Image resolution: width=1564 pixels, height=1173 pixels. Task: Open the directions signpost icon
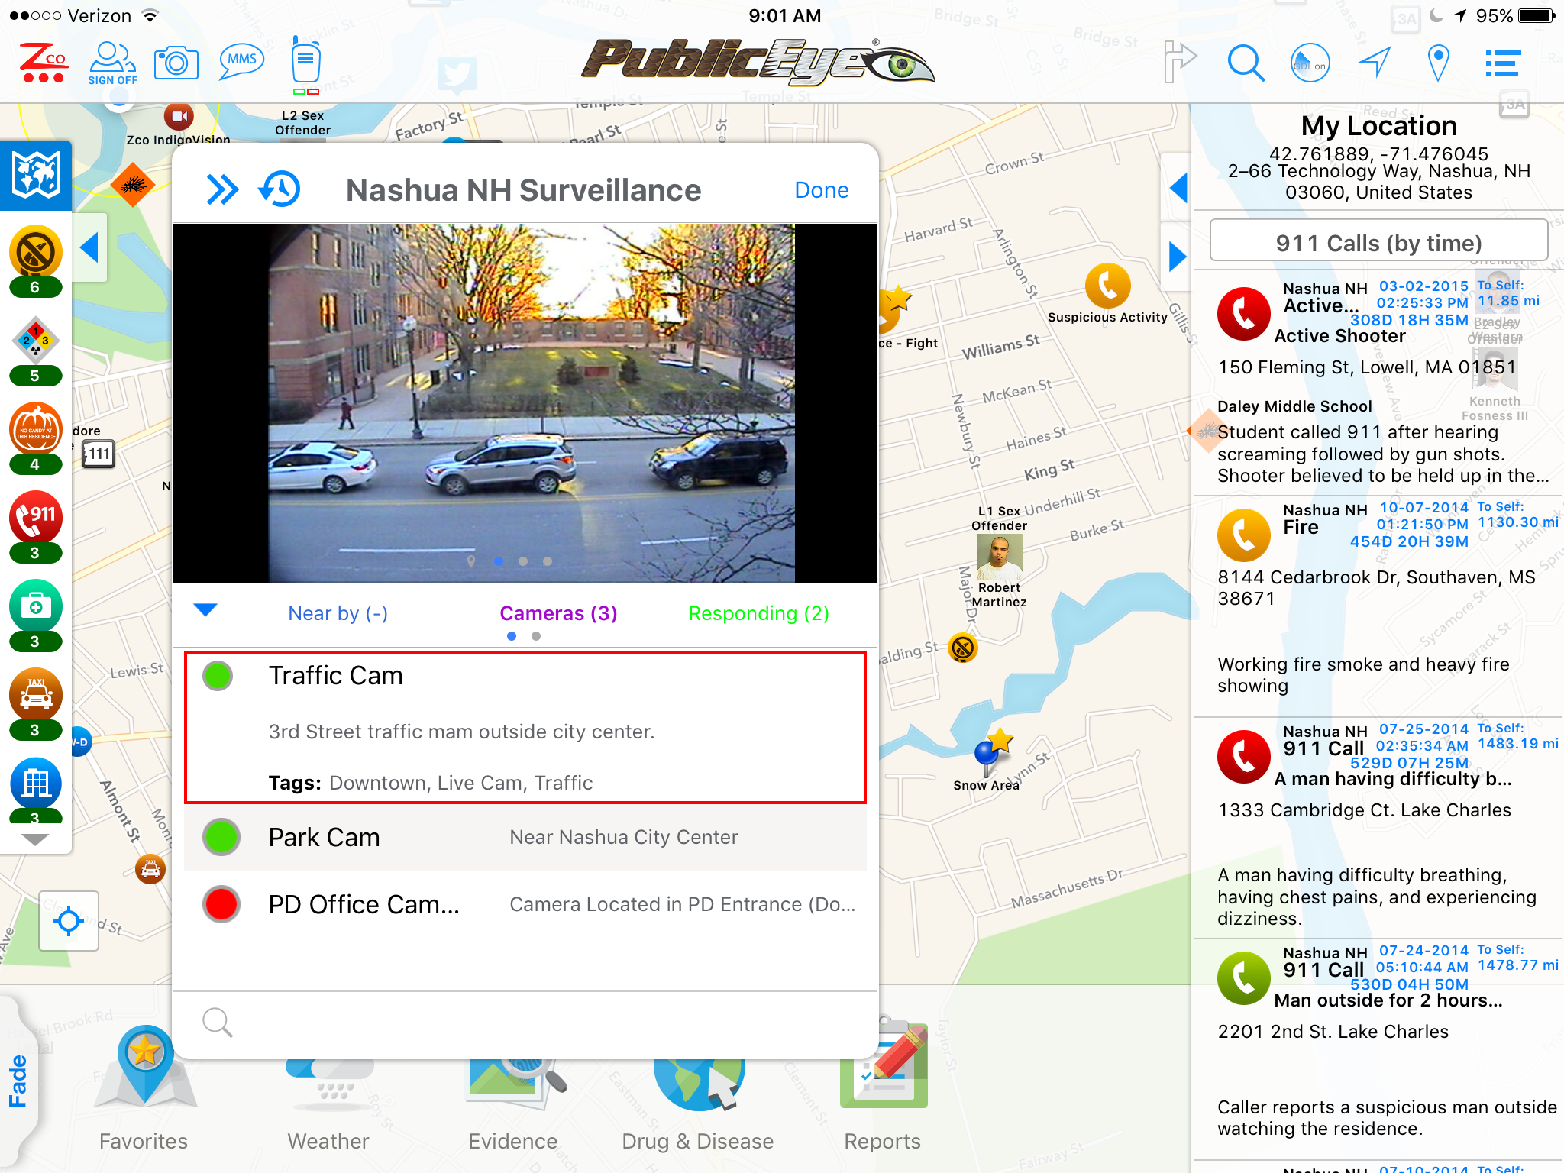click(x=1179, y=62)
